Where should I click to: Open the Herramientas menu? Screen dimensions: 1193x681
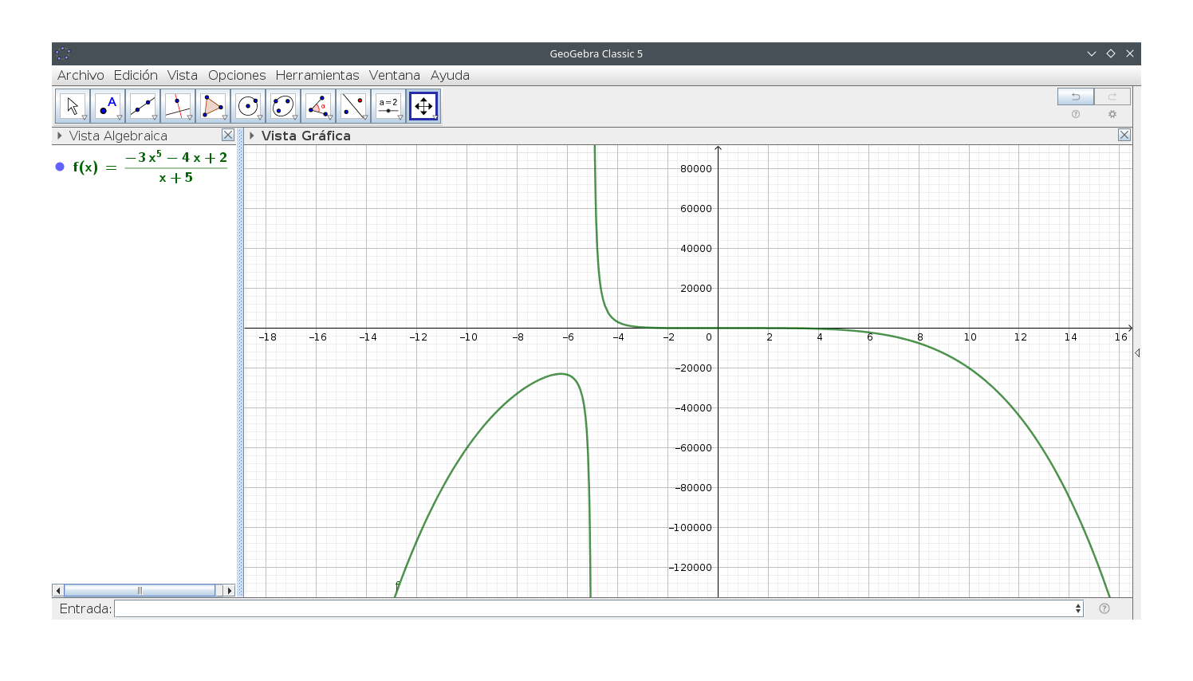point(317,75)
